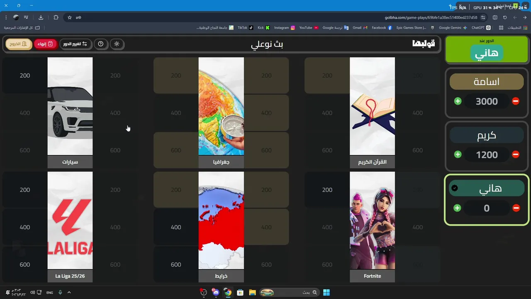Open the Facebook bookmark

click(382, 28)
